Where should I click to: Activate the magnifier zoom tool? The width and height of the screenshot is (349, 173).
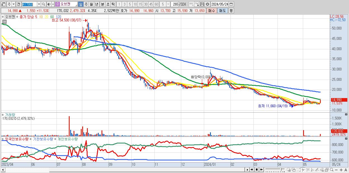tap(331, 170)
